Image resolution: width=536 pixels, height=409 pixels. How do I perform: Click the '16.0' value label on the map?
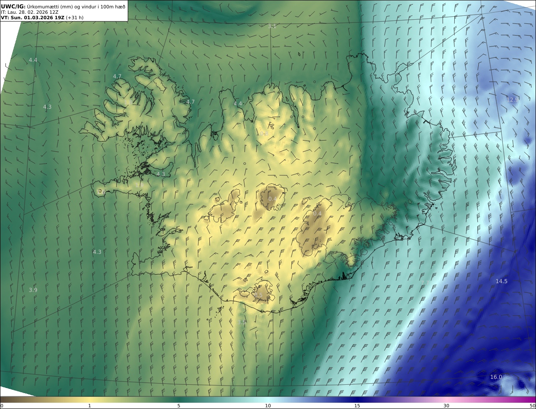[x=496, y=377]
